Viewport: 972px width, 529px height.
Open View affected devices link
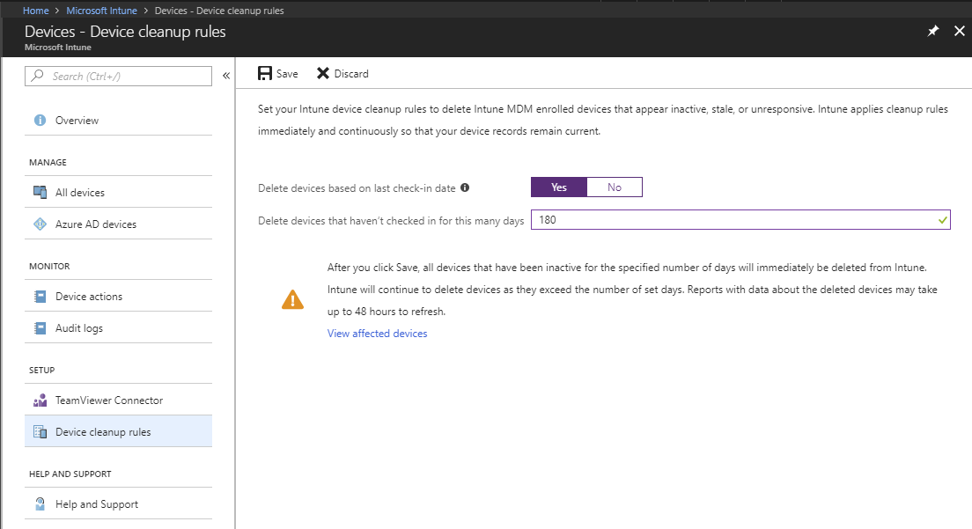[377, 334]
